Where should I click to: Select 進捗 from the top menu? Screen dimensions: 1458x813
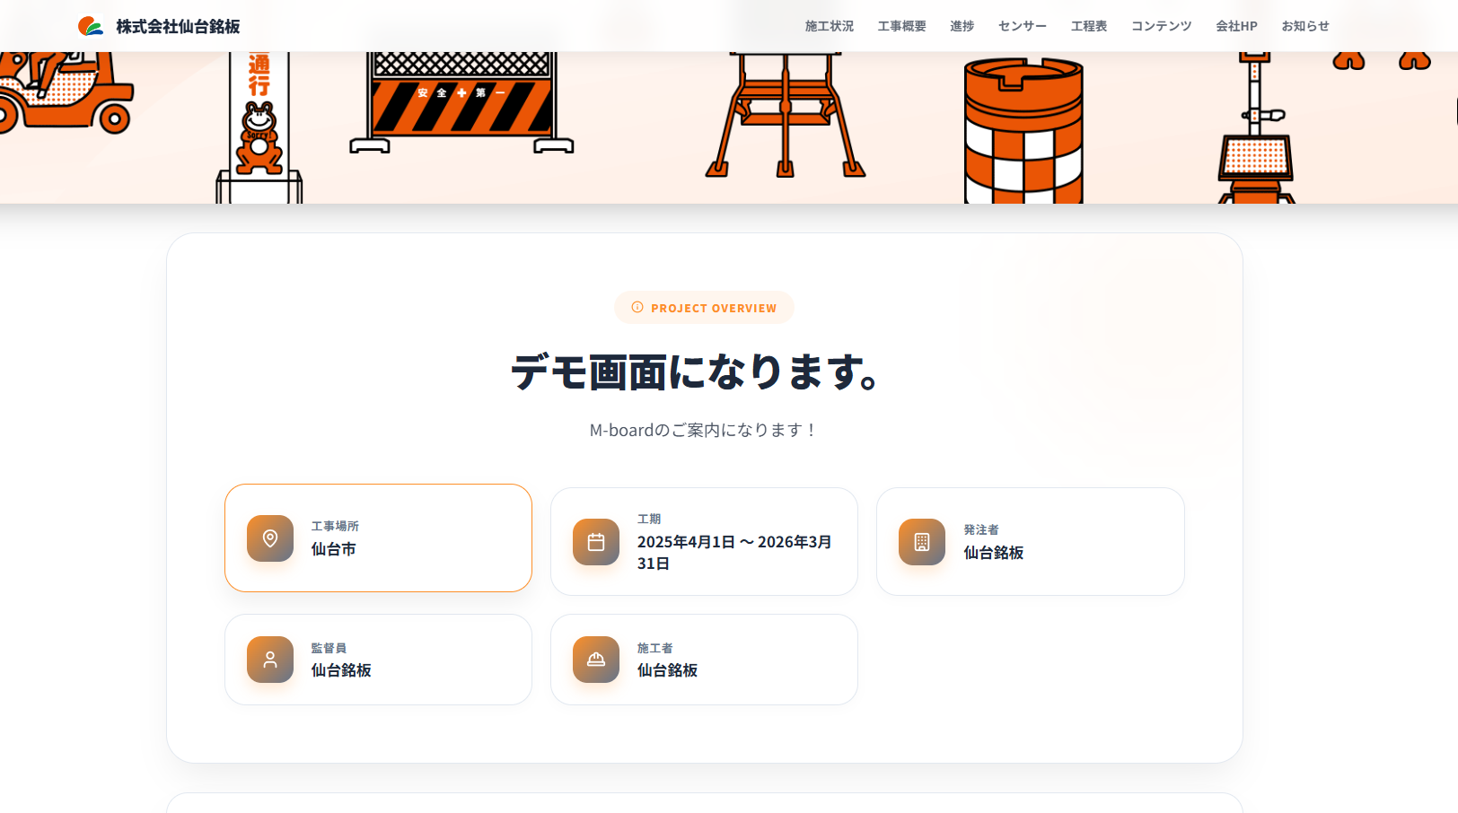(962, 26)
